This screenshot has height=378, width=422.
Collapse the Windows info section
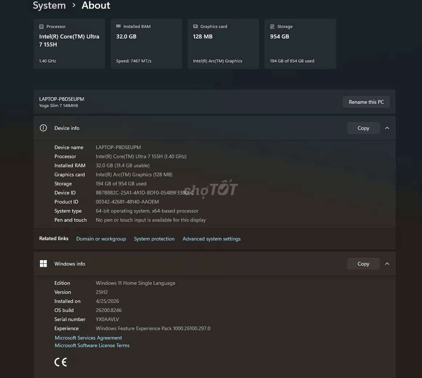(387, 264)
